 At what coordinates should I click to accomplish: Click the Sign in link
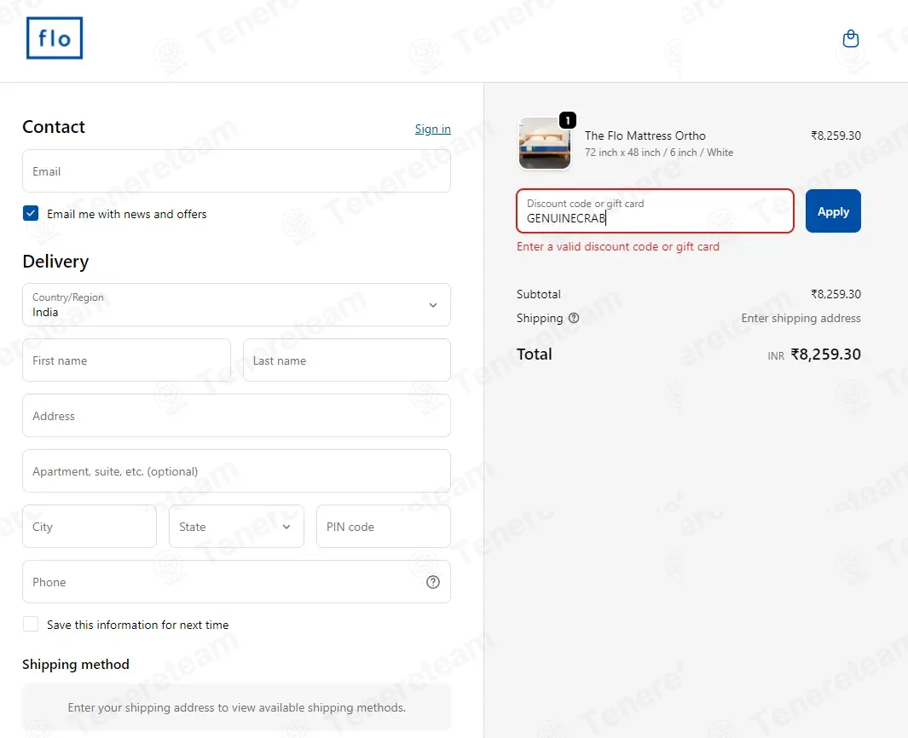click(432, 129)
